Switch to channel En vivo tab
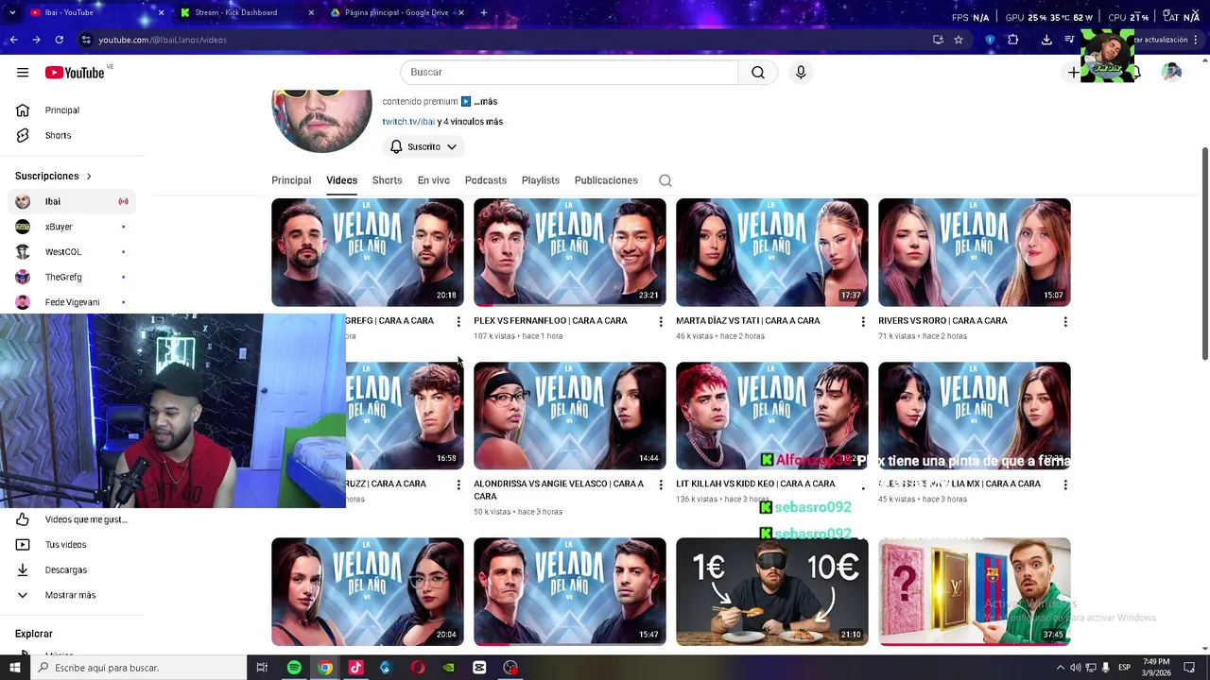1210x680 pixels. coord(434,180)
